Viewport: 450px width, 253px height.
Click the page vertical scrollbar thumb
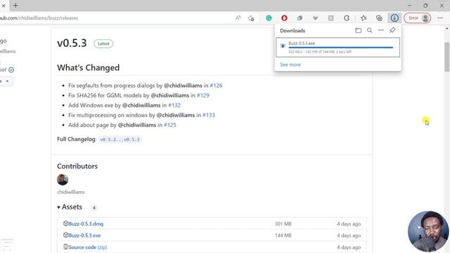tap(447, 57)
